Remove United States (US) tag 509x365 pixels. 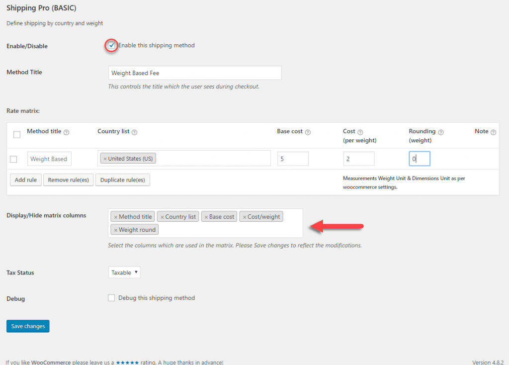[105, 159]
